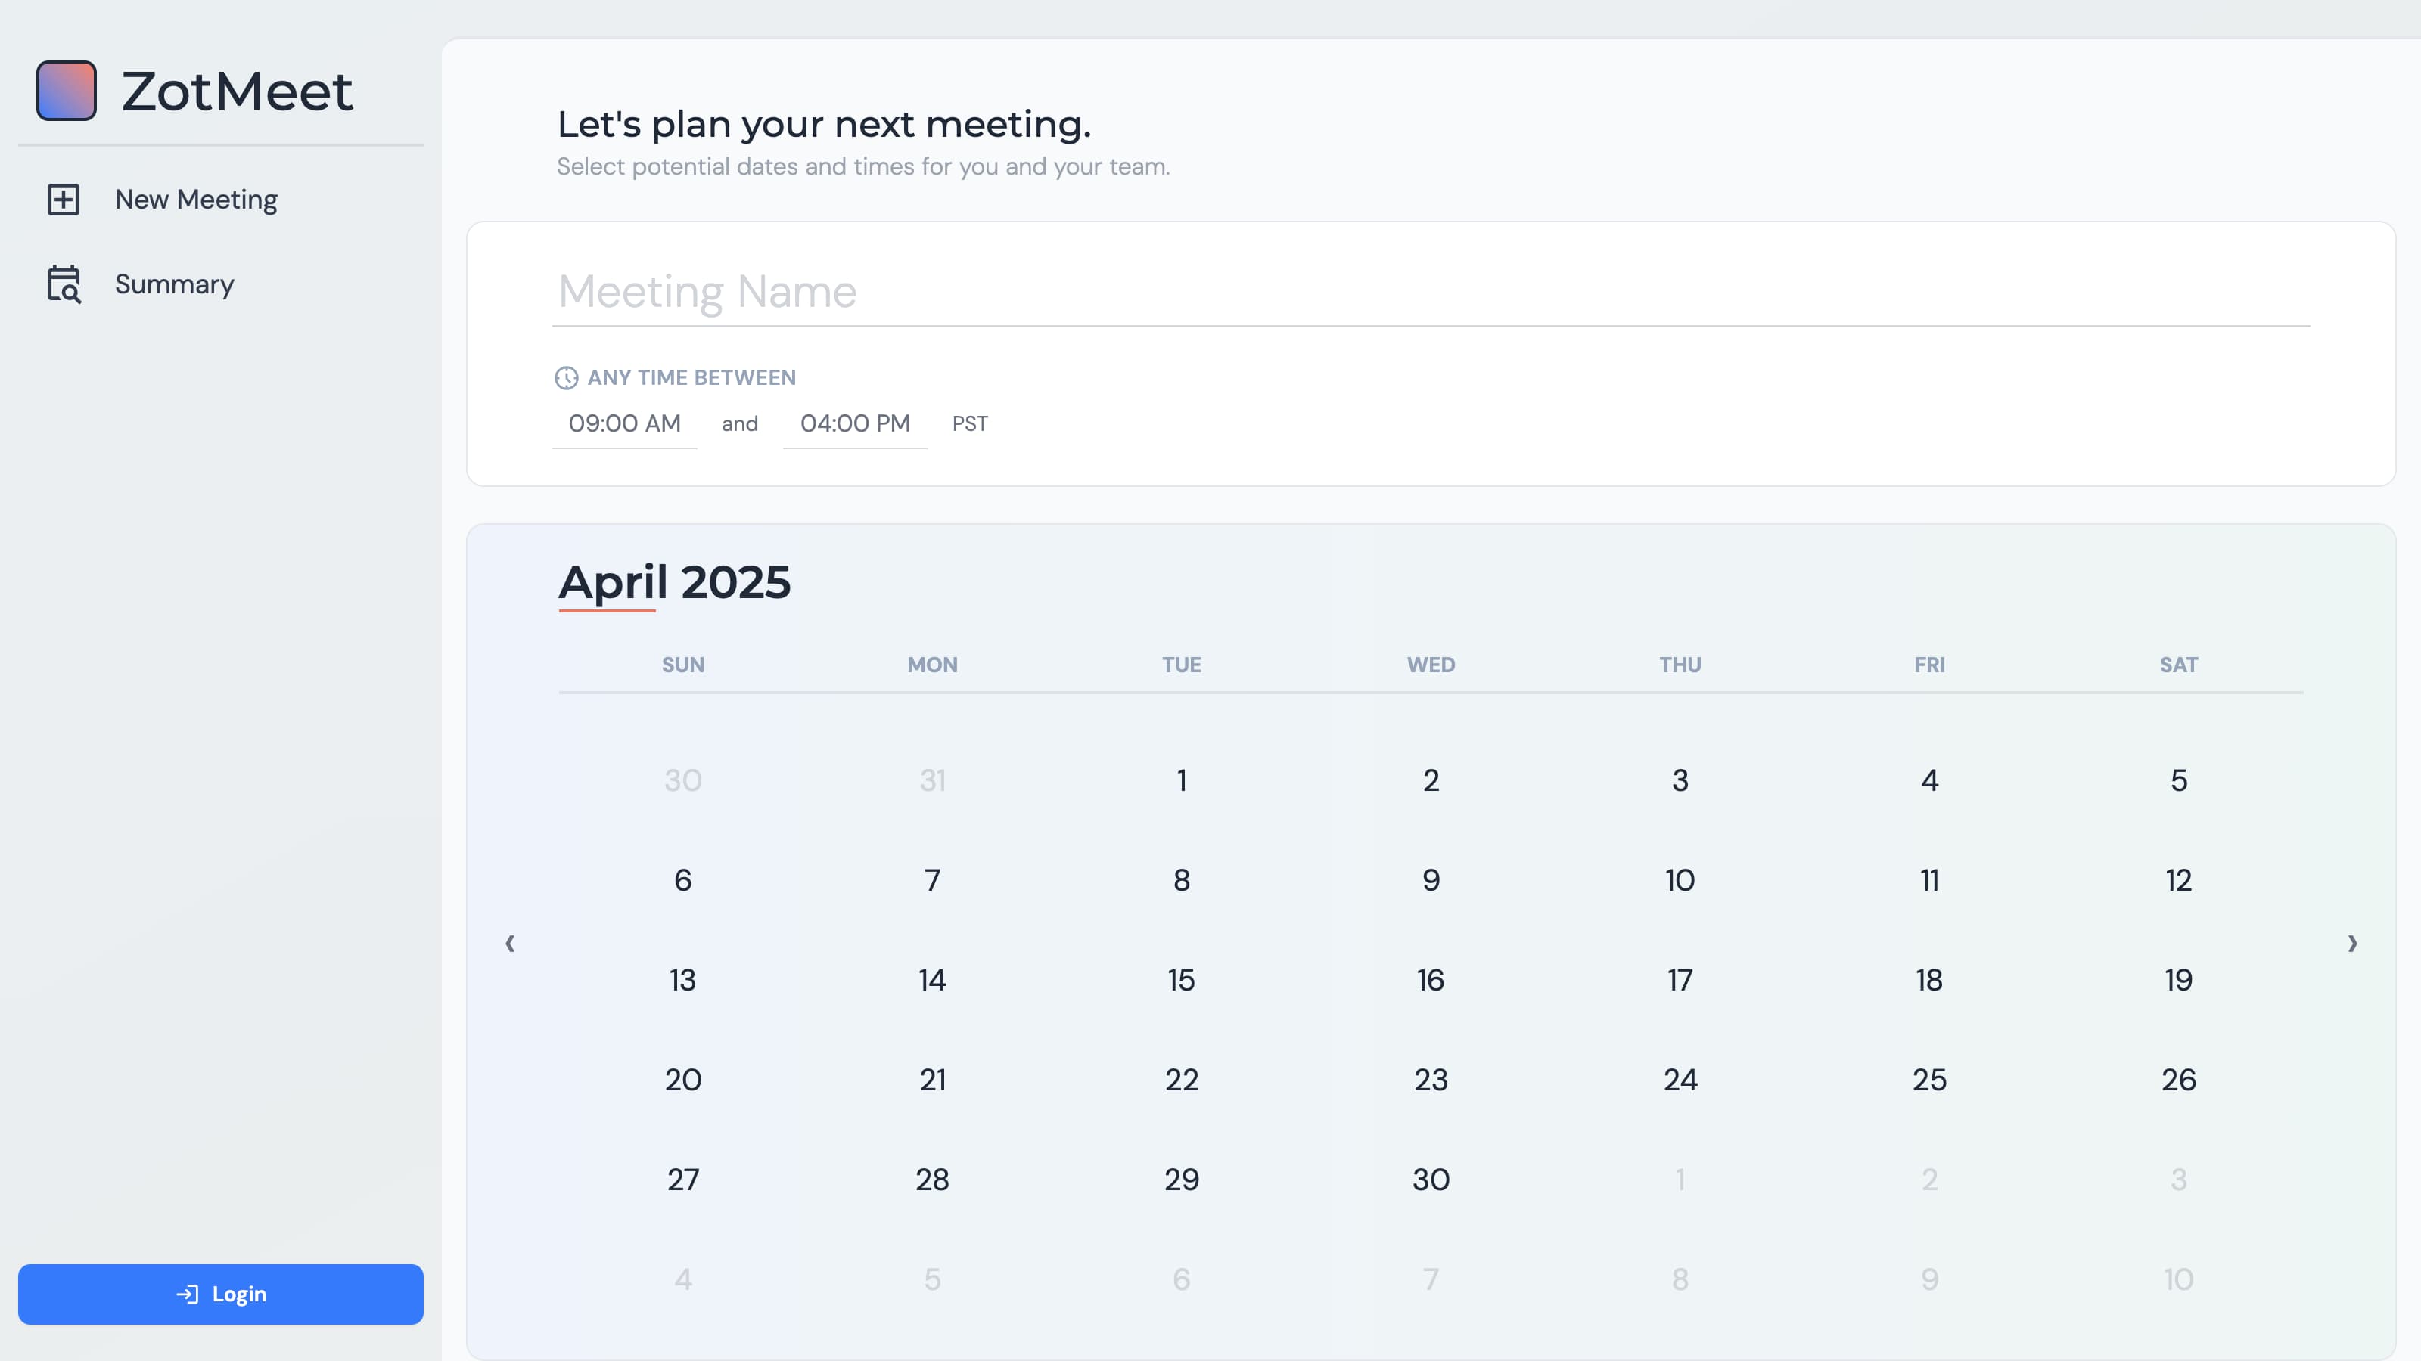Open the Summary page
Screen dimensions: 2421x1361
[x=174, y=284]
